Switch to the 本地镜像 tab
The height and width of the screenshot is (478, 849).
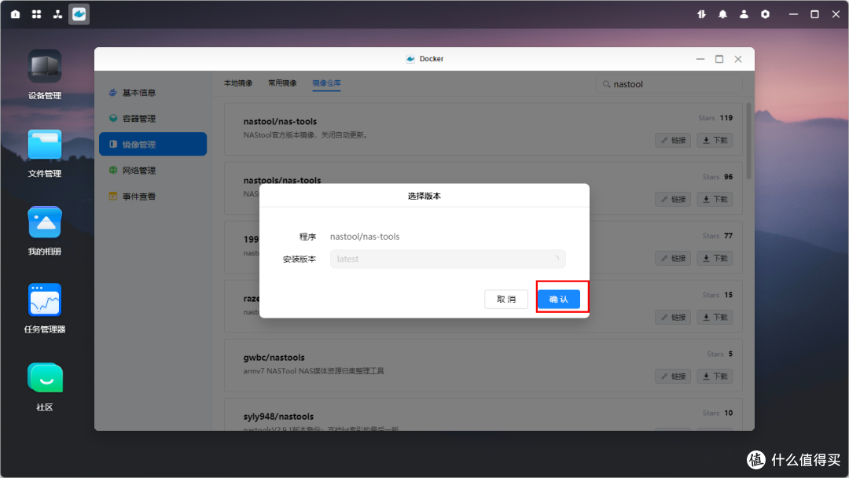(238, 83)
